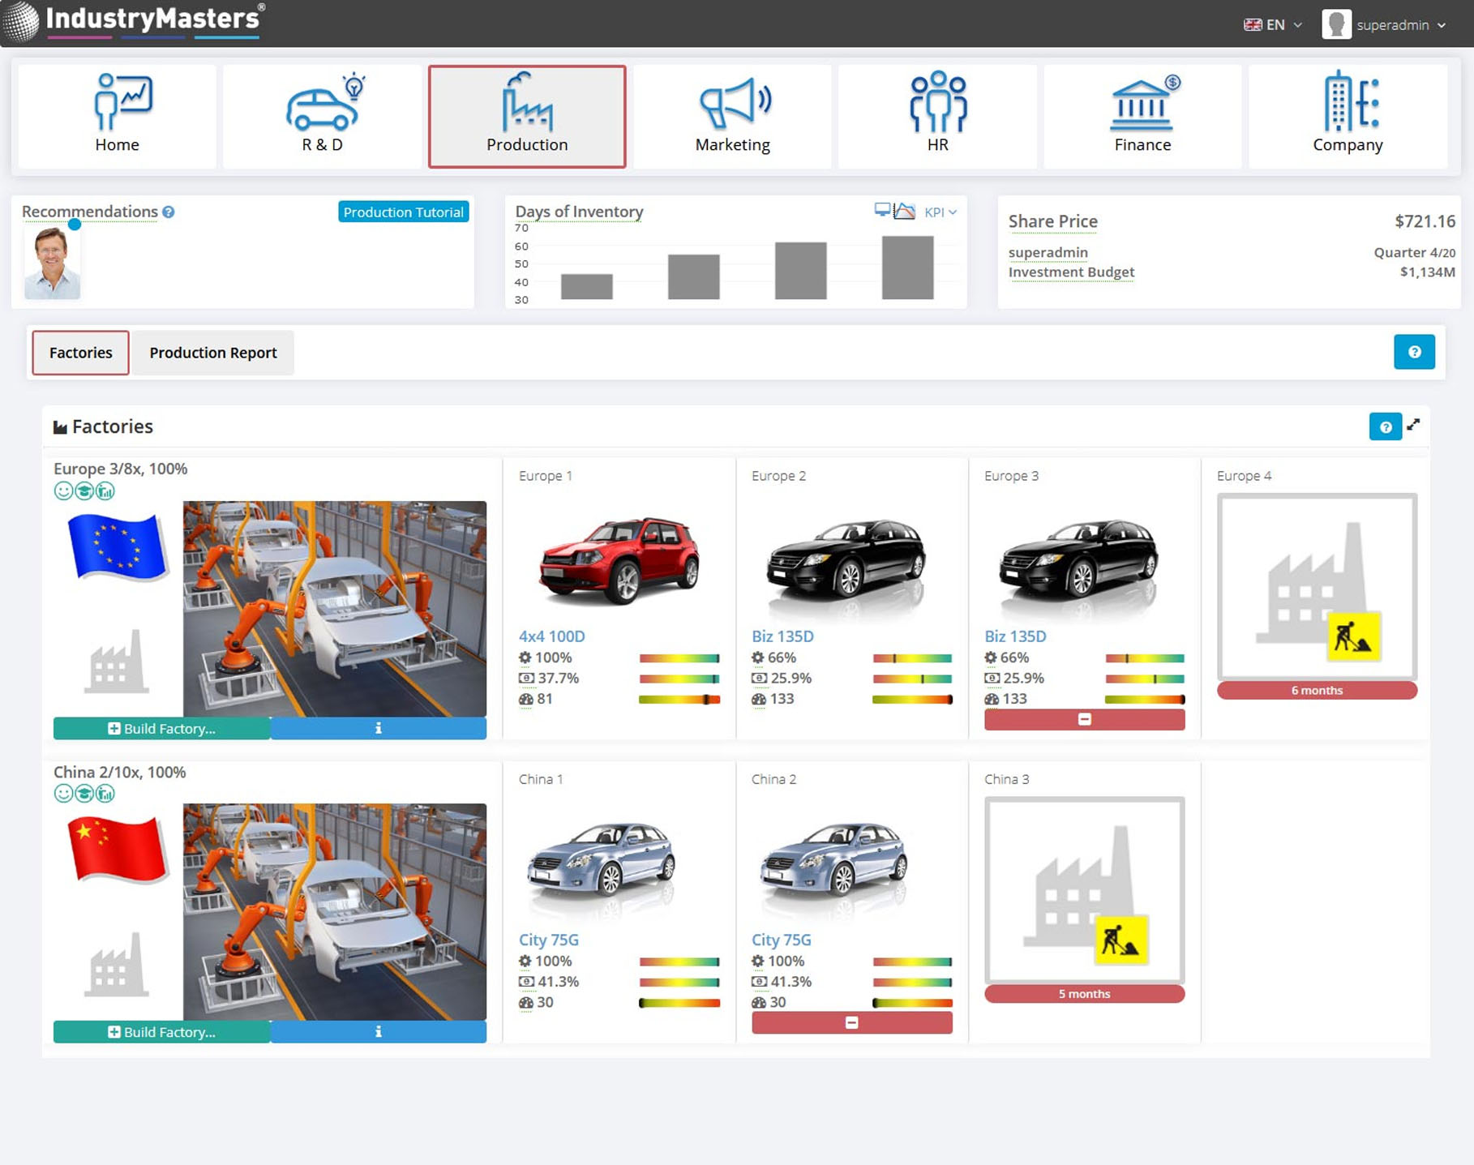Screen dimensions: 1474x1165
Task: Expand the superadmin user menu
Action: pyautogui.click(x=1385, y=24)
